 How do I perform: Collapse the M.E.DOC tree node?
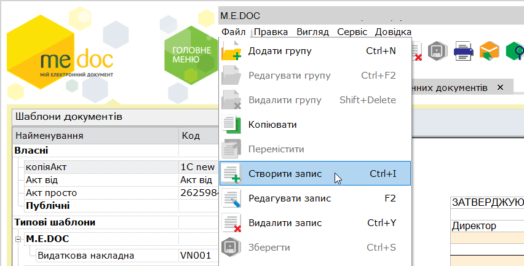tap(18, 239)
